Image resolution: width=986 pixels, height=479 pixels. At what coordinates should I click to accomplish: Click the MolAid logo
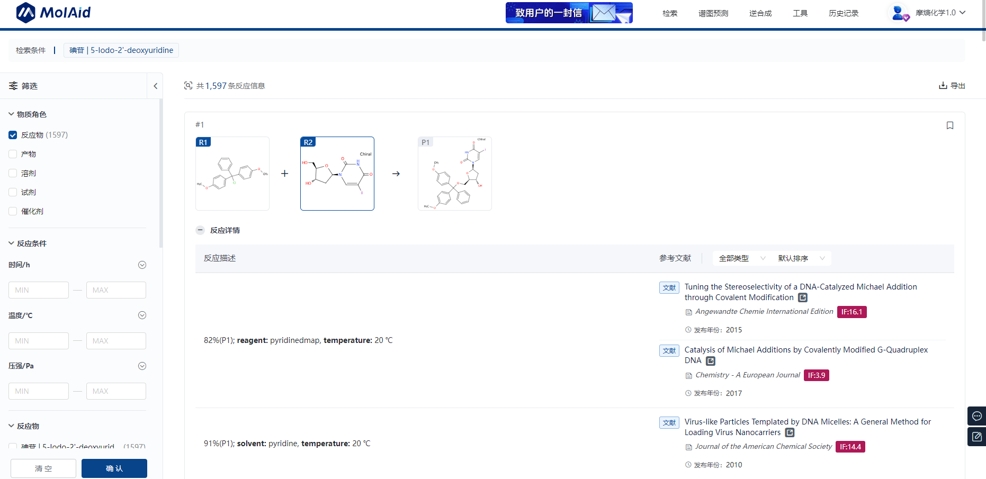[53, 13]
